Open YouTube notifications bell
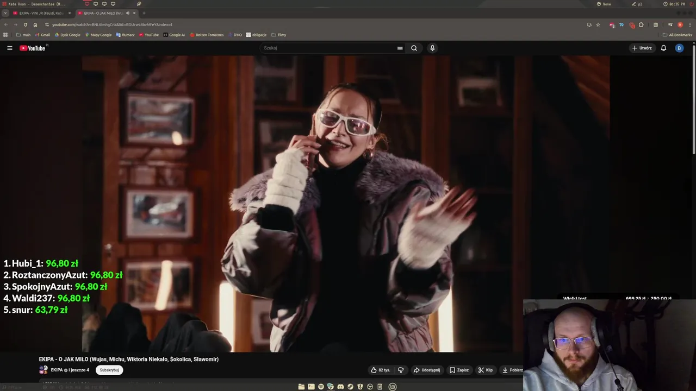Viewport: 696px width, 391px height. pos(663,48)
